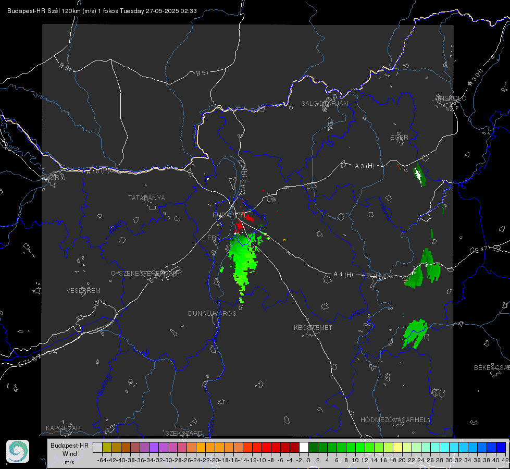Pick the dark blue swatch ending the legend
Viewport: 510px width, 469px height.
501,447
